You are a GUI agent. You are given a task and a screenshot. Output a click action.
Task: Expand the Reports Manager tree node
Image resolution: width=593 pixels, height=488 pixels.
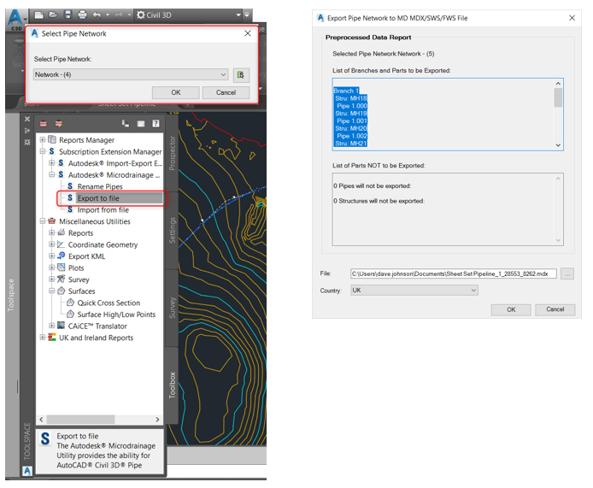click(43, 140)
